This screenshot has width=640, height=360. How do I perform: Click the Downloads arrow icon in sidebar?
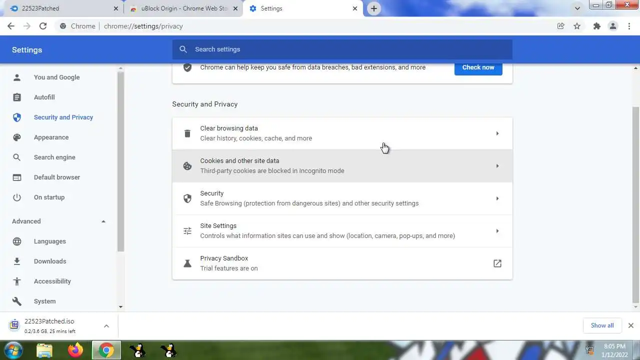17,261
